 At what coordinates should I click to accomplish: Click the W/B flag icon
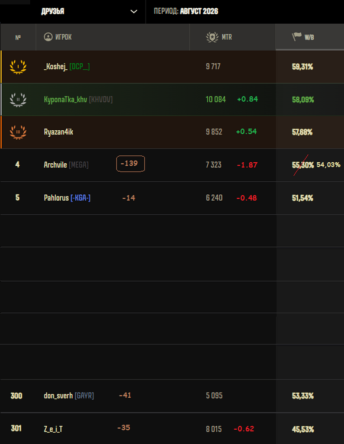coord(297,37)
